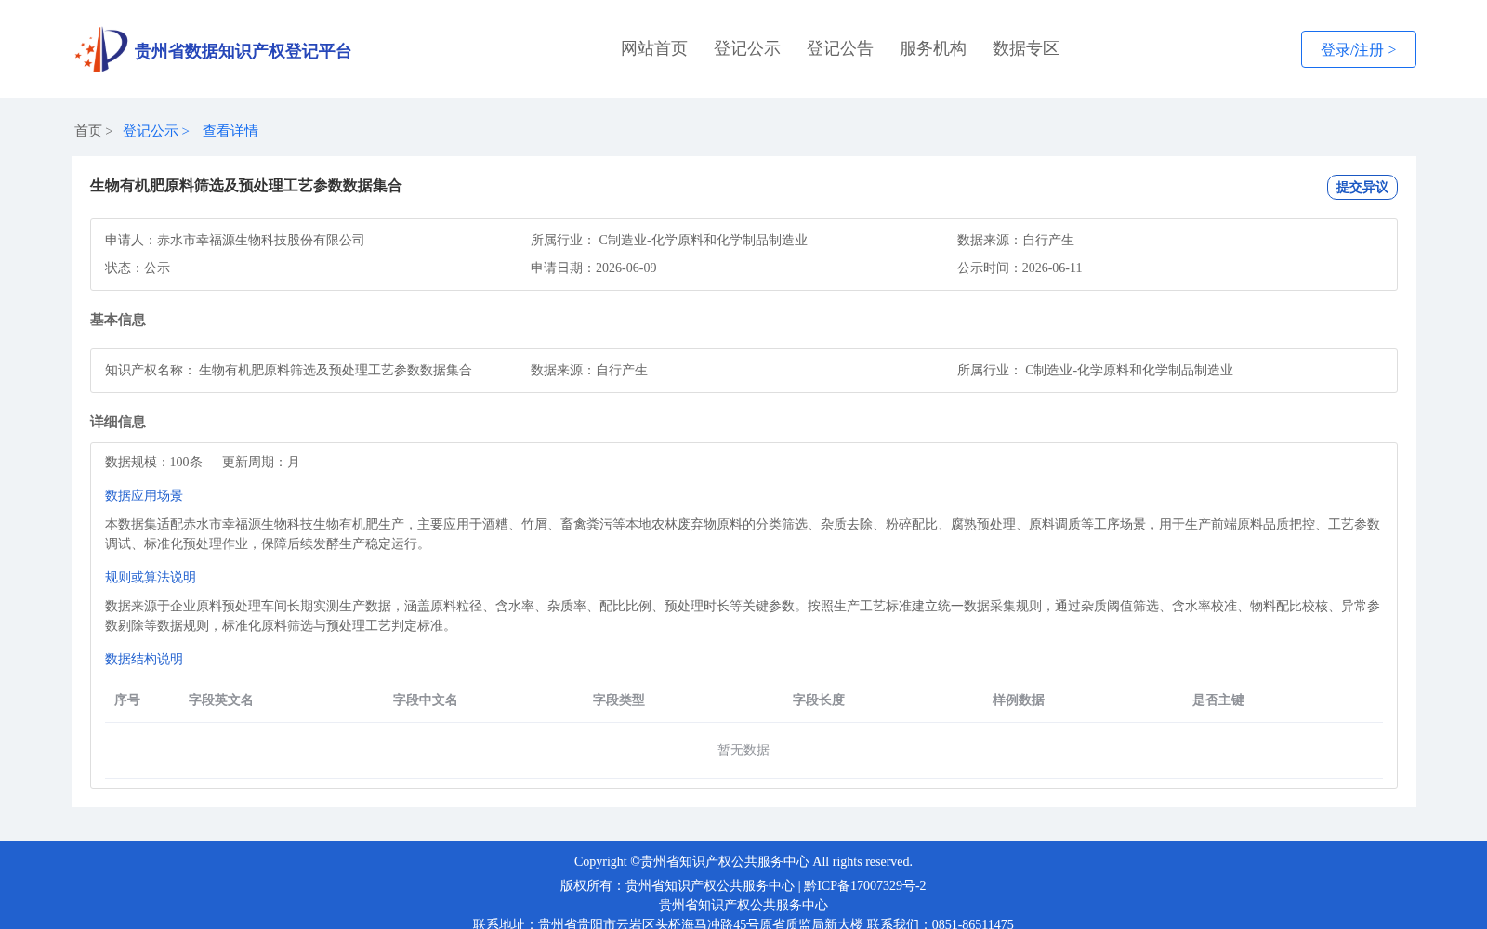Image resolution: width=1487 pixels, height=929 pixels.
Task: Go to 网站首页 in navigation
Action: pyautogui.click(x=654, y=48)
